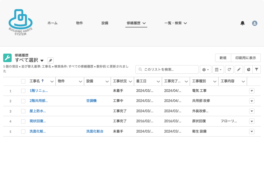Show charts panel icon
Screen dimensions: 264x174
coord(248,70)
